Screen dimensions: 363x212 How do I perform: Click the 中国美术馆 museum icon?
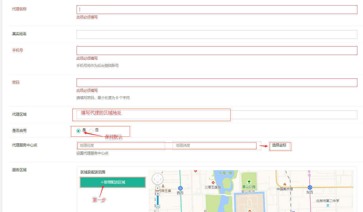tap(284, 184)
